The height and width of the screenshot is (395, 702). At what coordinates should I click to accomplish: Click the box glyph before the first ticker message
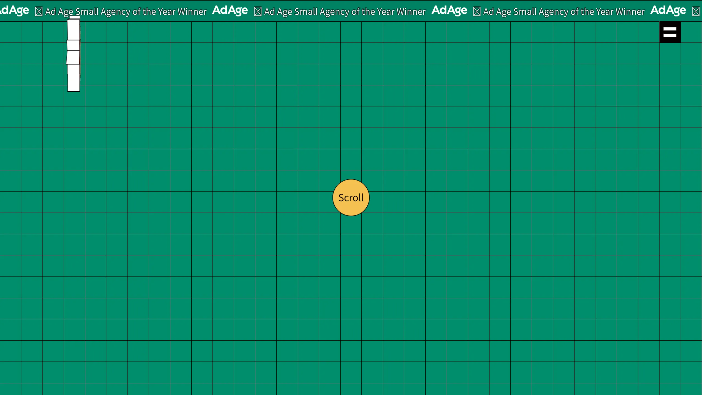pyautogui.click(x=39, y=12)
